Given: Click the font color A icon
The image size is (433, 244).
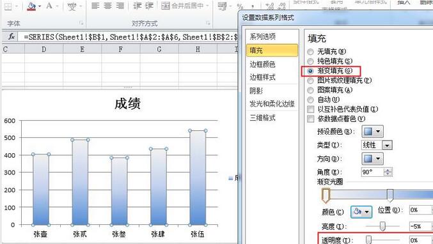Looking at the screenshot, I should 49,6.
